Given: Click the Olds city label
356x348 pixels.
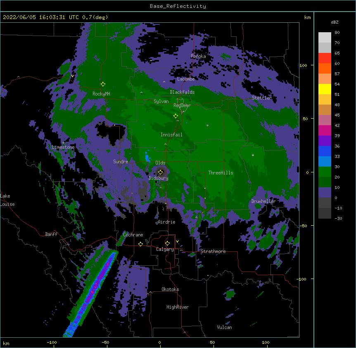Looking at the screenshot, I should [x=160, y=163].
